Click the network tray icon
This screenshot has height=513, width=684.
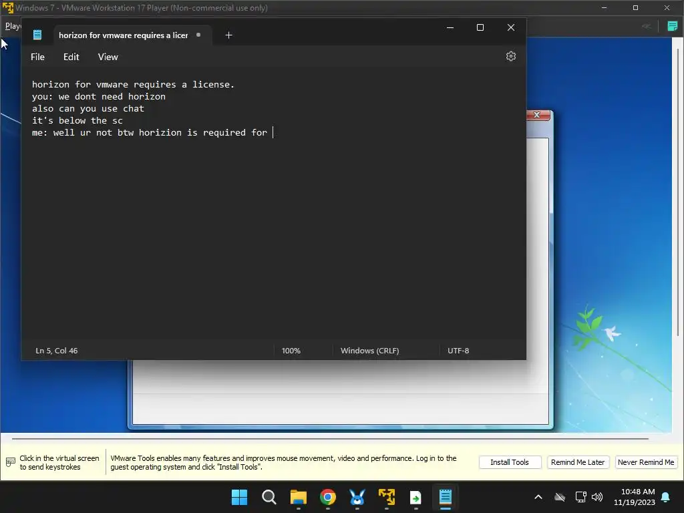coord(580,497)
